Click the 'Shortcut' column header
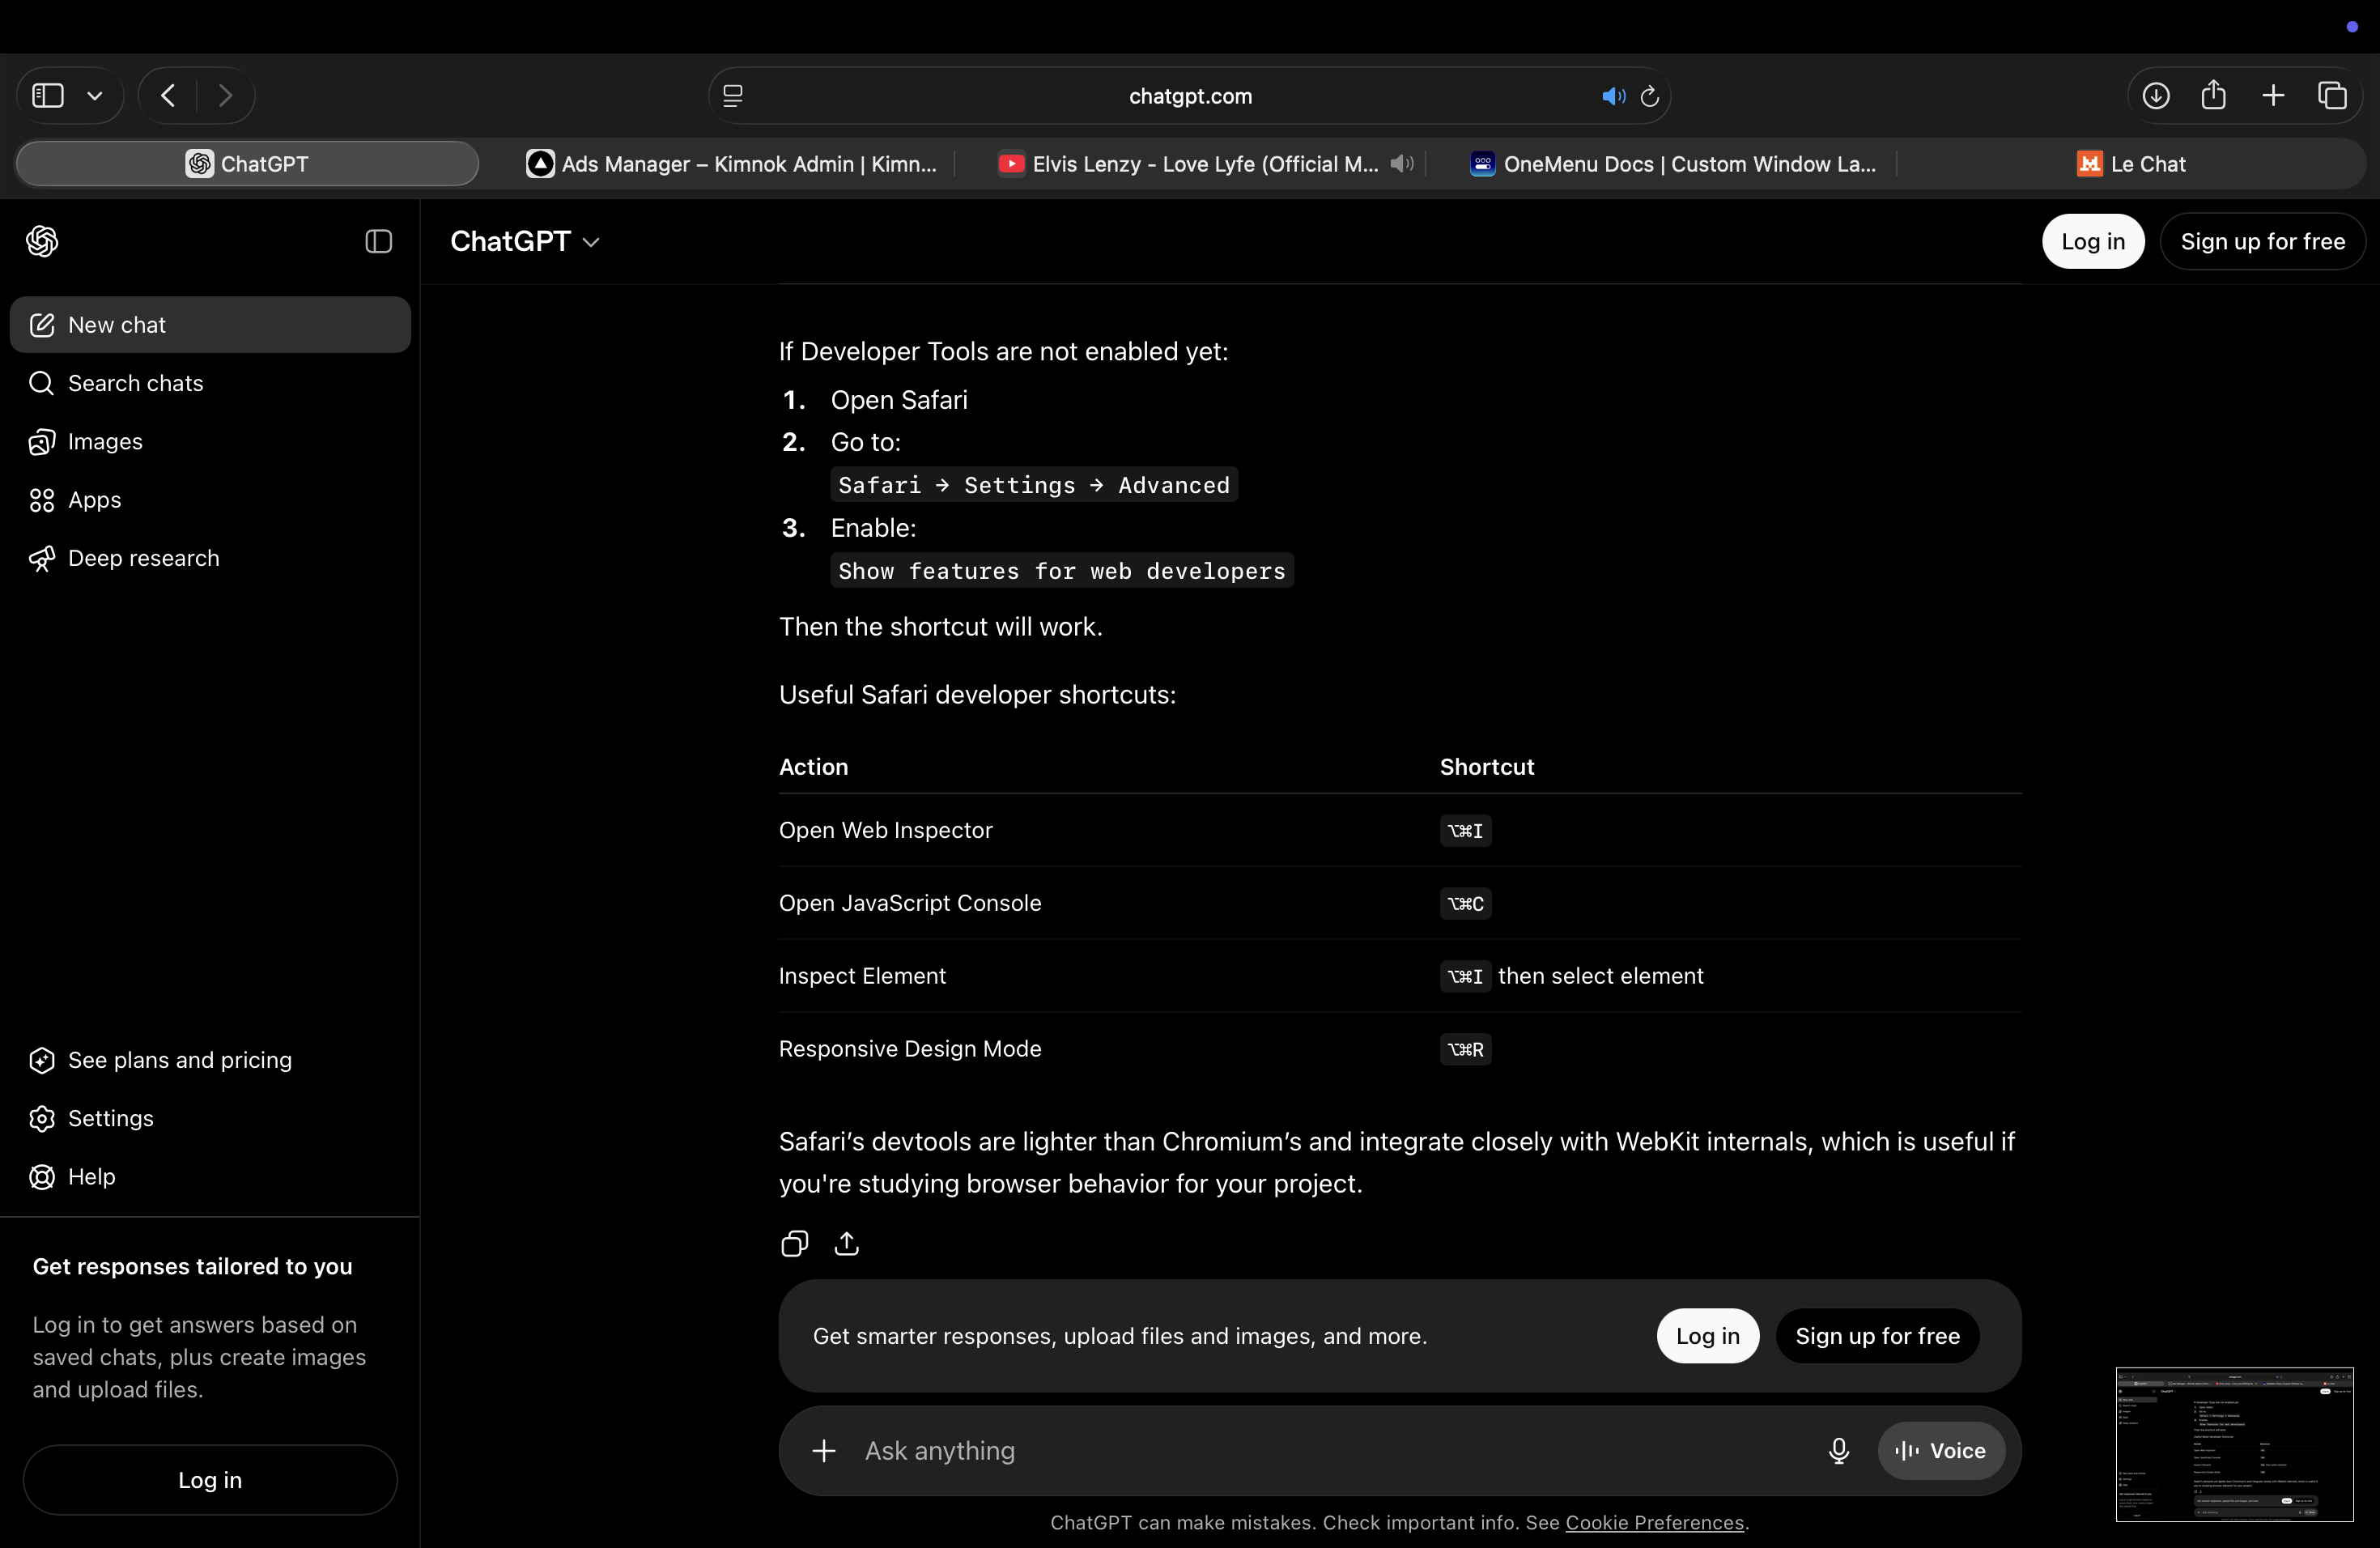The image size is (2380, 1548). coord(1487,767)
